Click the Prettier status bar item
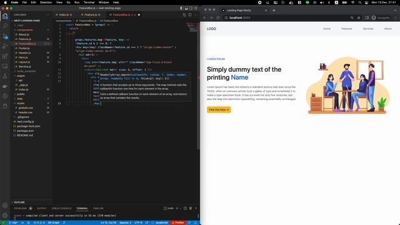Screen dimensions: 400x225 coord(177,222)
